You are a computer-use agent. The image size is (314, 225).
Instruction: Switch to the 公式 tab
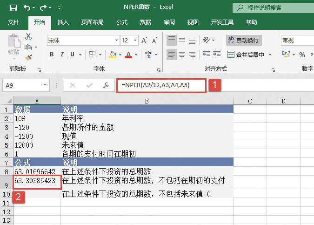point(122,22)
